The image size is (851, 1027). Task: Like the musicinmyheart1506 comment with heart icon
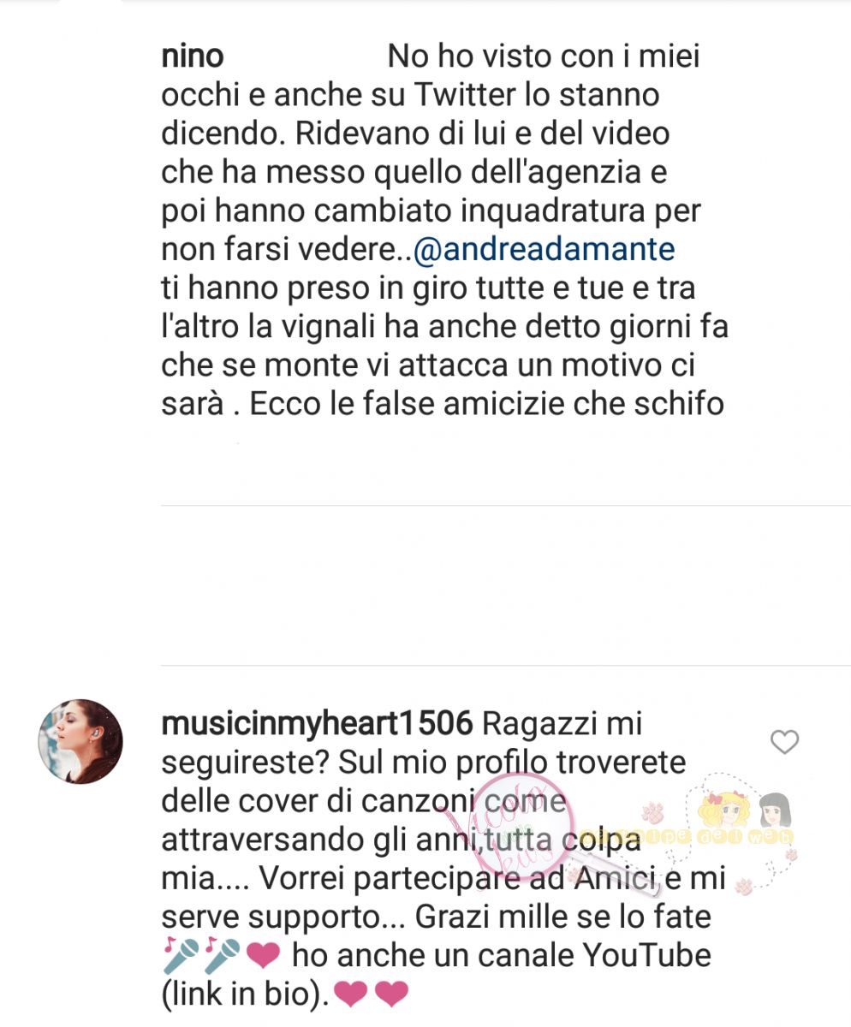(784, 742)
